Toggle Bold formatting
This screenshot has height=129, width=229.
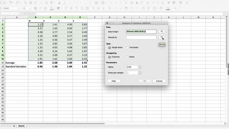[x=35, y=8]
